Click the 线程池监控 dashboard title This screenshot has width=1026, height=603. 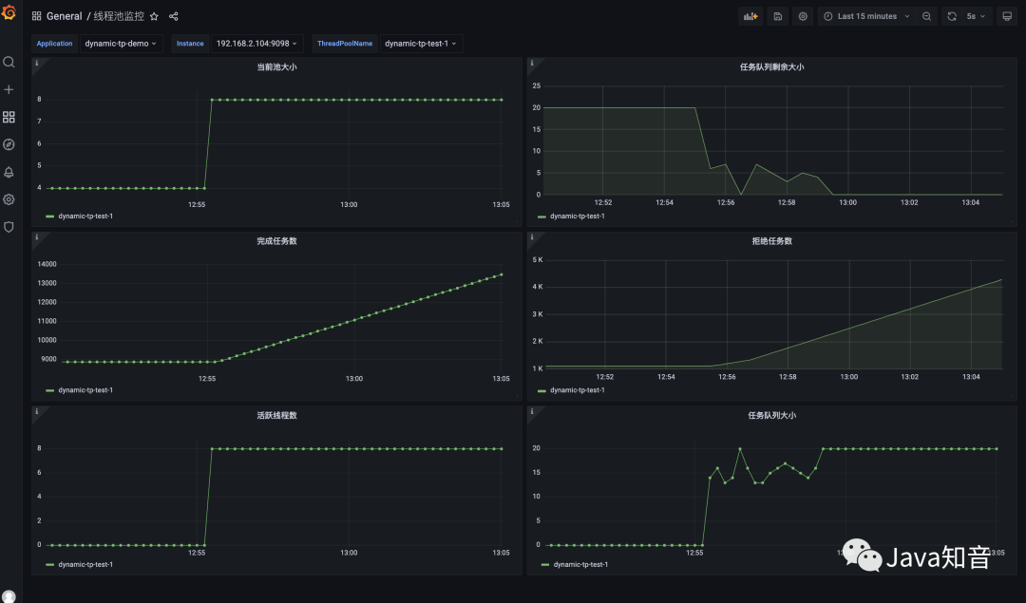point(119,16)
